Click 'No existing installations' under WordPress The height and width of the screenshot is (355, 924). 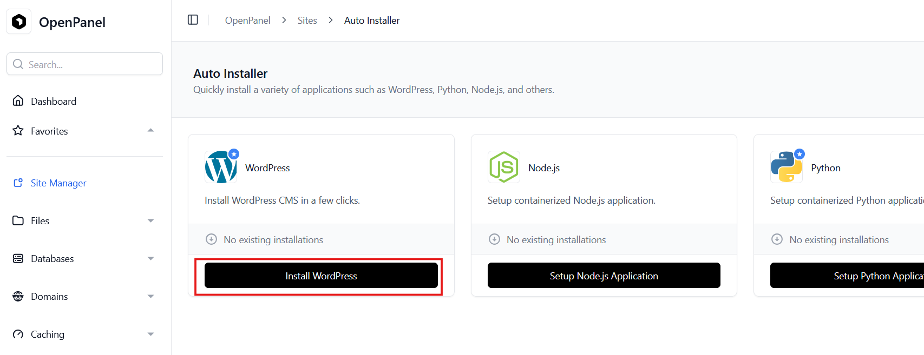[273, 240]
